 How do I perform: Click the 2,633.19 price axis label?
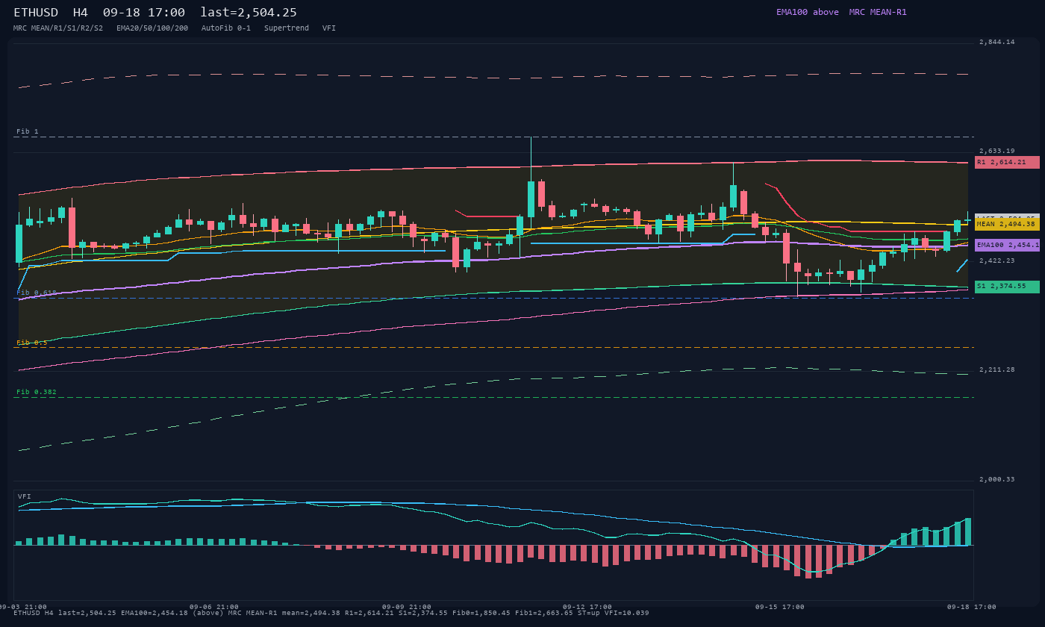coord(997,151)
